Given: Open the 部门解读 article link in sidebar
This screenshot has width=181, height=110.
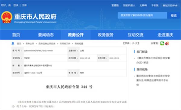Looking at the screenshot, I should click(x=153, y=60).
